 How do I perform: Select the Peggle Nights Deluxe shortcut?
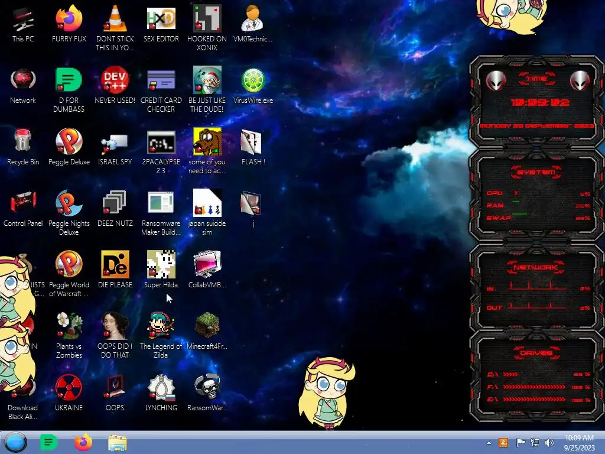point(69,202)
